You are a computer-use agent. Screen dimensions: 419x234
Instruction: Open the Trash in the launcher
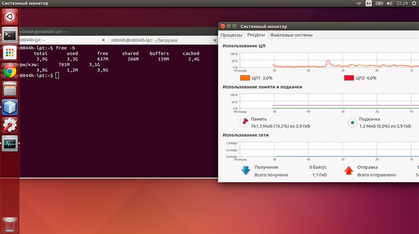[10, 224]
